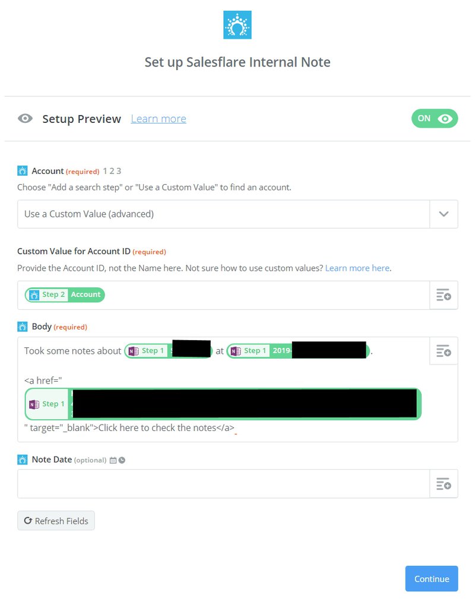Click the clock icon next to Note Date
Screen dimensions: 475x605
tap(122, 460)
